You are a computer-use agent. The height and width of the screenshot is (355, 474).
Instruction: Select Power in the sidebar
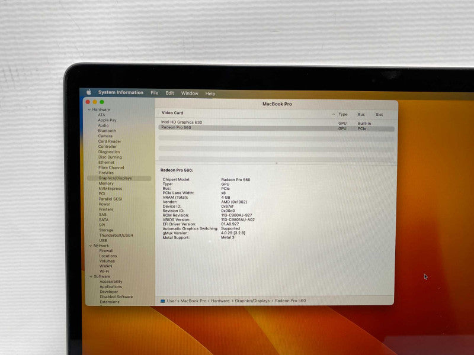click(x=105, y=204)
